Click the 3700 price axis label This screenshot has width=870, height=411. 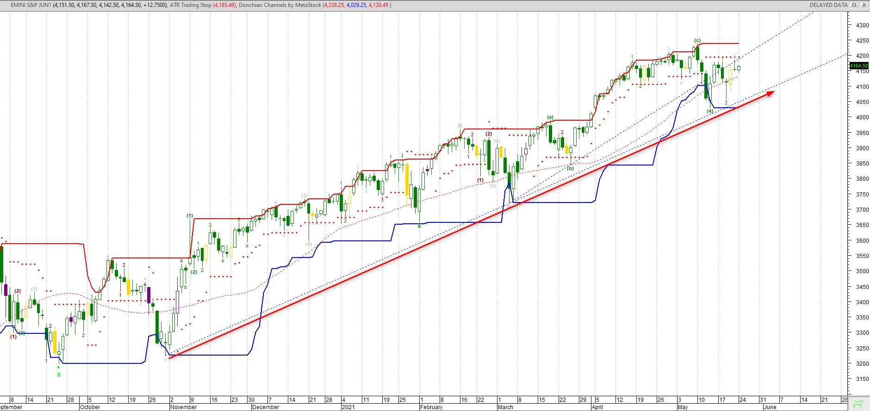862,210
